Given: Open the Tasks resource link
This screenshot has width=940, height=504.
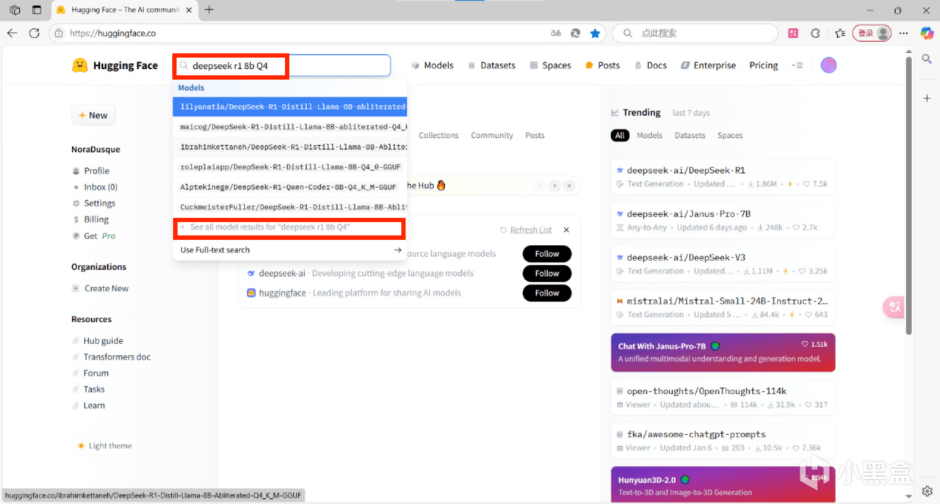Looking at the screenshot, I should click(x=89, y=390).
